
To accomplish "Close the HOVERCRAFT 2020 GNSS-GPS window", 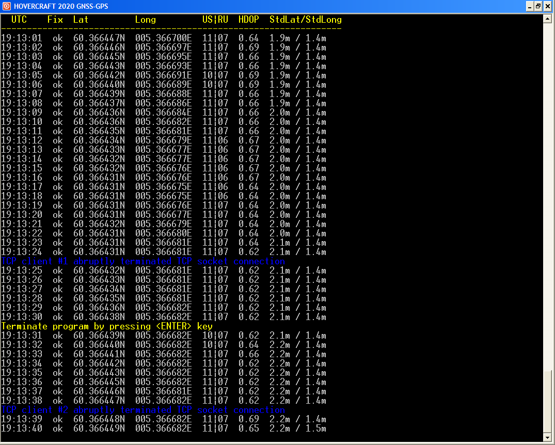I will point(547,6).
